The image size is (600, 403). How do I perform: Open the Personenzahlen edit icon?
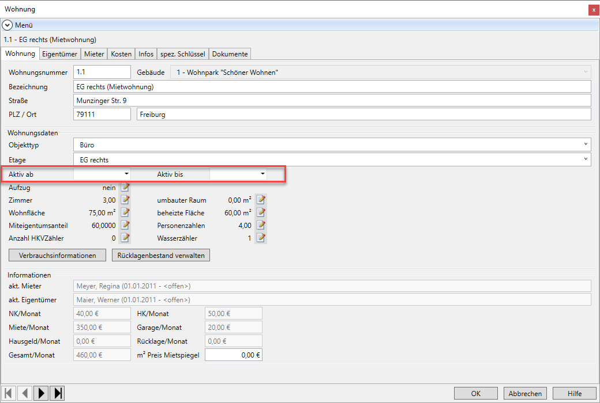pos(261,225)
